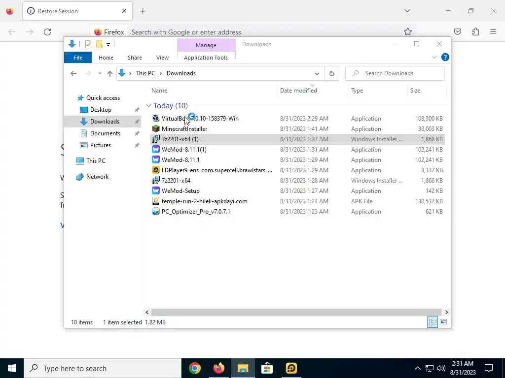
Task: Open the Explorer help question mark icon
Action: 445,57
